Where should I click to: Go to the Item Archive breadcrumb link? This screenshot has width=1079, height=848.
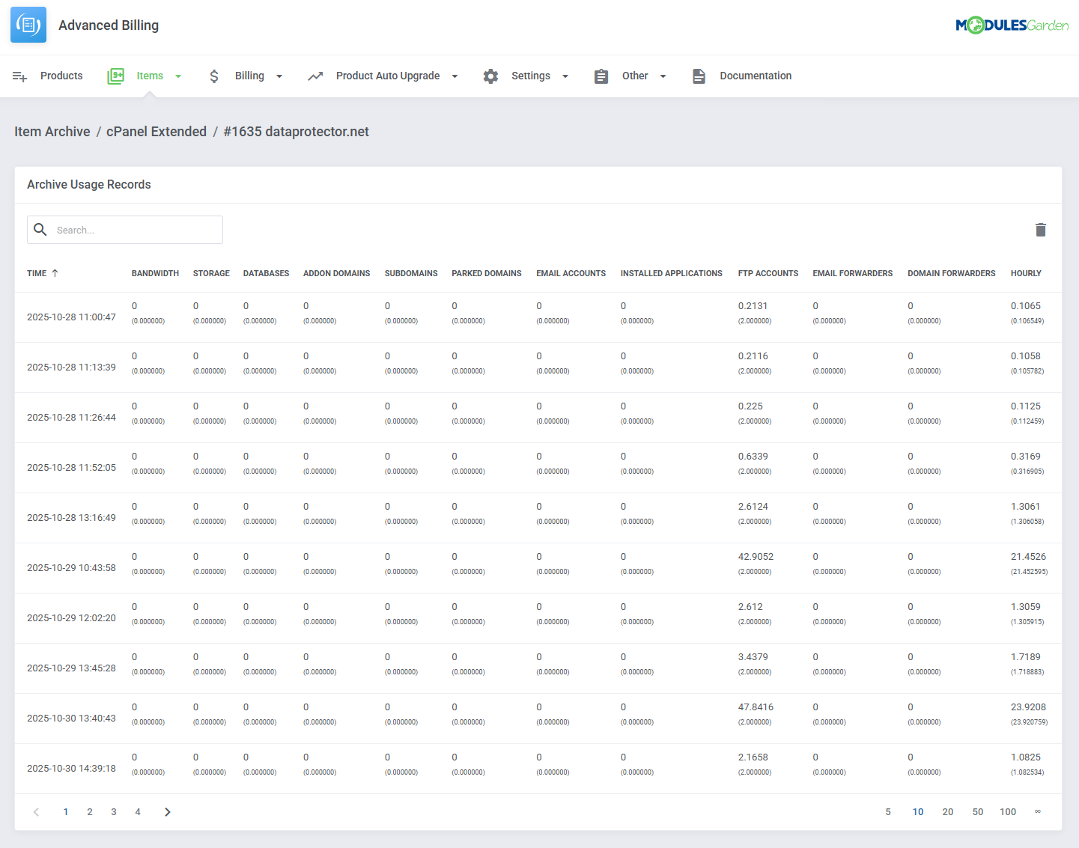click(x=52, y=131)
